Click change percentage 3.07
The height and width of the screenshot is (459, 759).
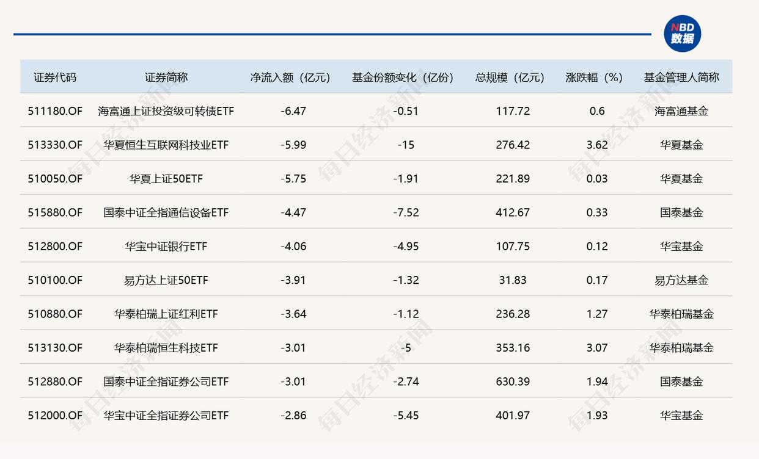click(x=598, y=348)
